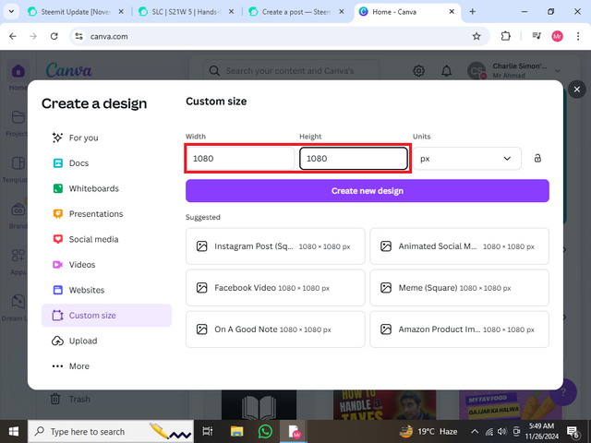This screenshot has height=443, width=591.
Task: Open the Units px dropdown
Action: [467, 159]
